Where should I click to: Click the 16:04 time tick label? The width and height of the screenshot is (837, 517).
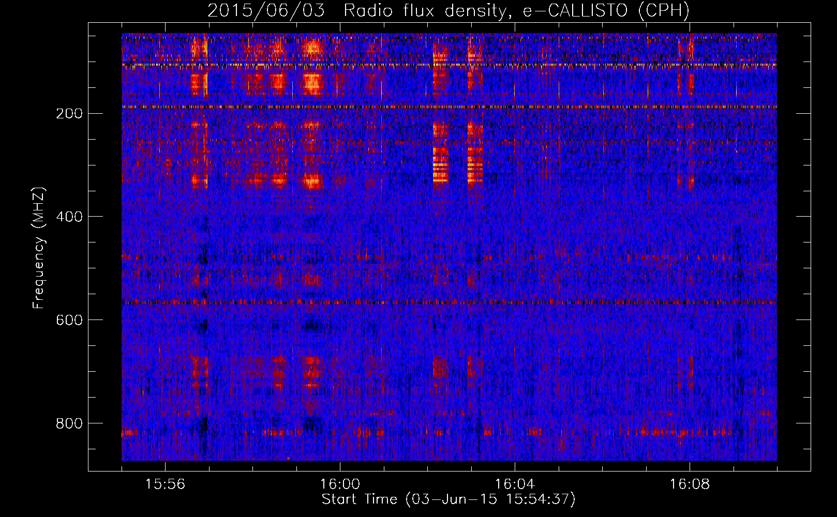tap(515, 484)
